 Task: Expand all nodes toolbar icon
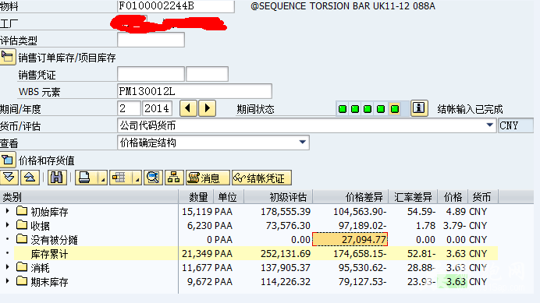(9, 178)
